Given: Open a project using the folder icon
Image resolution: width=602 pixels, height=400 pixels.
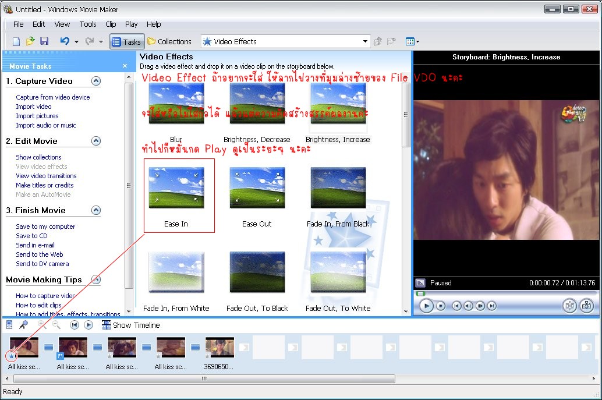Looking at the screenshot, I should pos(30,41).
